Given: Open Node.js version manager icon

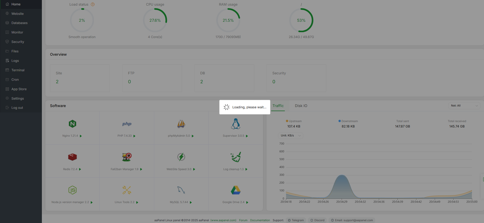Looking at the screenshot, I should (72, 190).
